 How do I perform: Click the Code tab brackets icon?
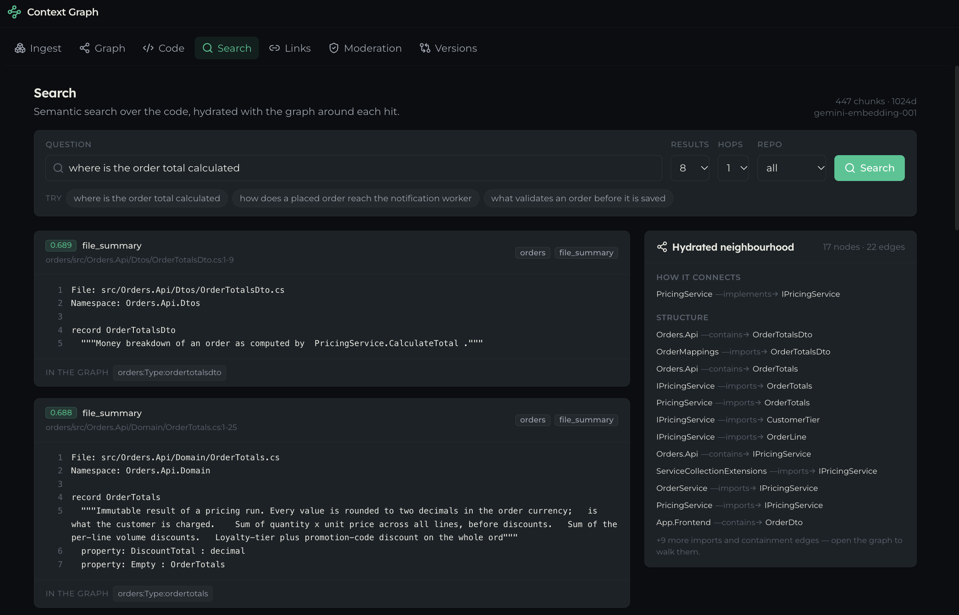[148, 48]
